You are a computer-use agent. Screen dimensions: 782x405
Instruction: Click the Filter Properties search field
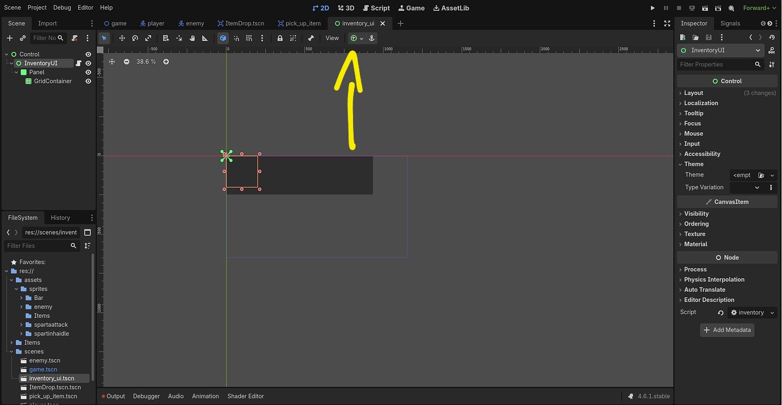716,64
